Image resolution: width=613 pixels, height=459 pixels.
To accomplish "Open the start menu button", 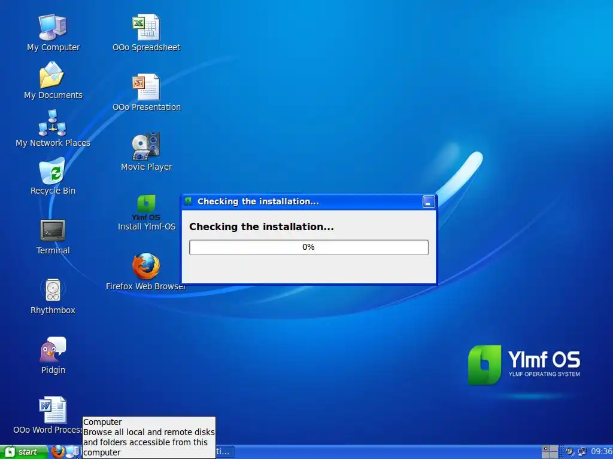I will (23, 452).
